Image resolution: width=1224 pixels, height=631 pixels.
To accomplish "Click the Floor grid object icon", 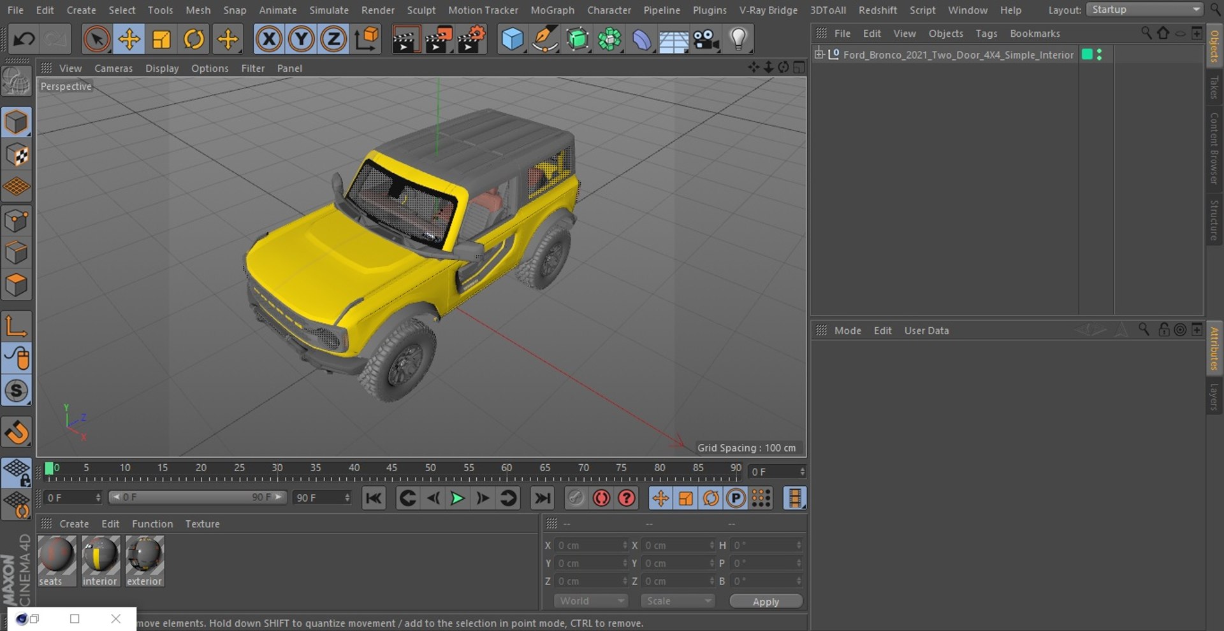I will 674,39.
